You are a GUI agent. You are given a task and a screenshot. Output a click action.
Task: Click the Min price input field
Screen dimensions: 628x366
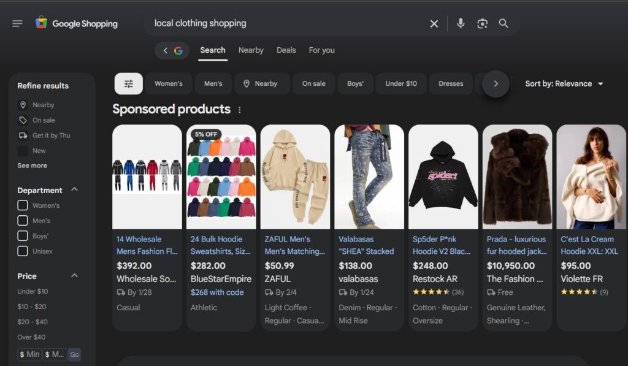click(29, 354)
